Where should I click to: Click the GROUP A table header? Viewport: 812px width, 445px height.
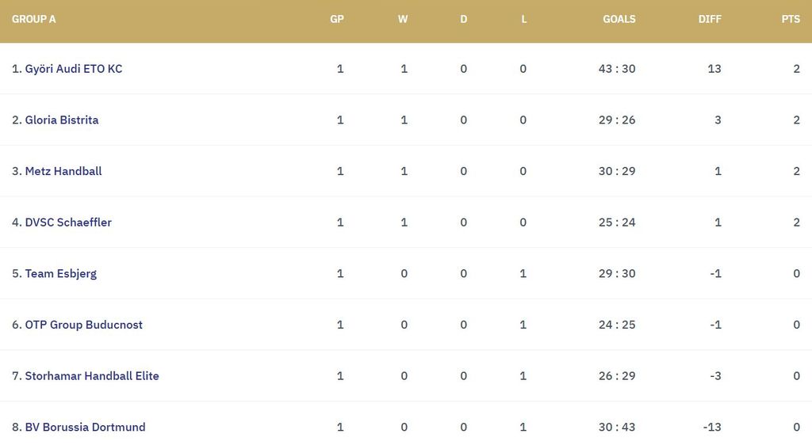[34, 19]
